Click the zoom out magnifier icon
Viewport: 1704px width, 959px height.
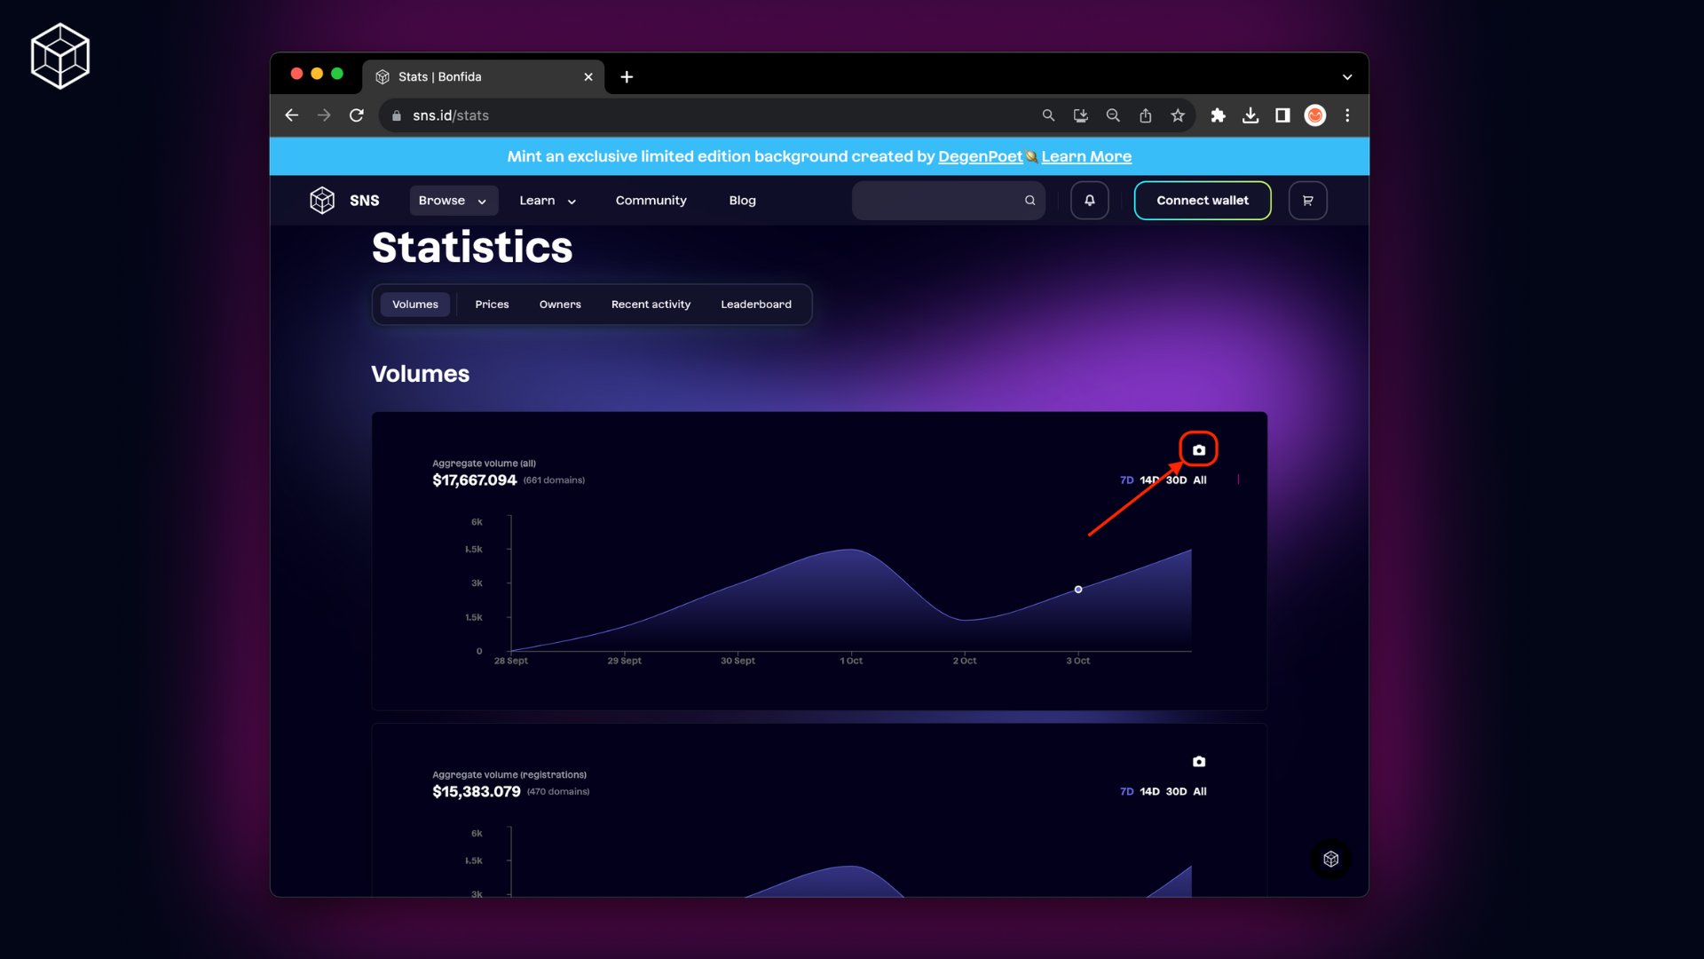(x=1113, y=115)
